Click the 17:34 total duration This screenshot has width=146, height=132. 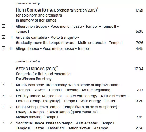pyautogui.click(x=139, y=69)
